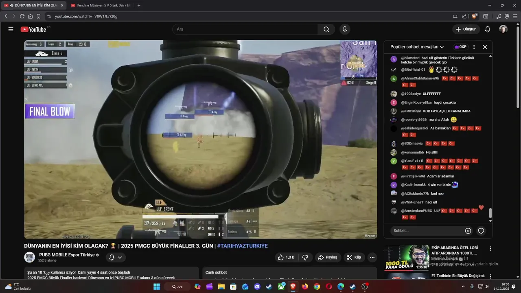Focus the YouTube Ara search box
521x293 pixels.
245,29
